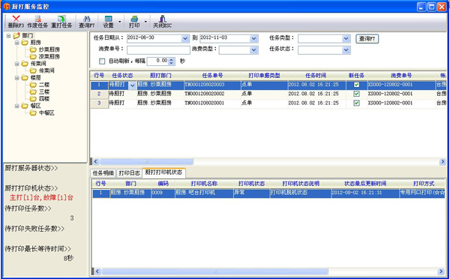Viewport: 450px width, 279px height.
Task: Click the 打印 printer toolbar icon
Action: (134, 19)
